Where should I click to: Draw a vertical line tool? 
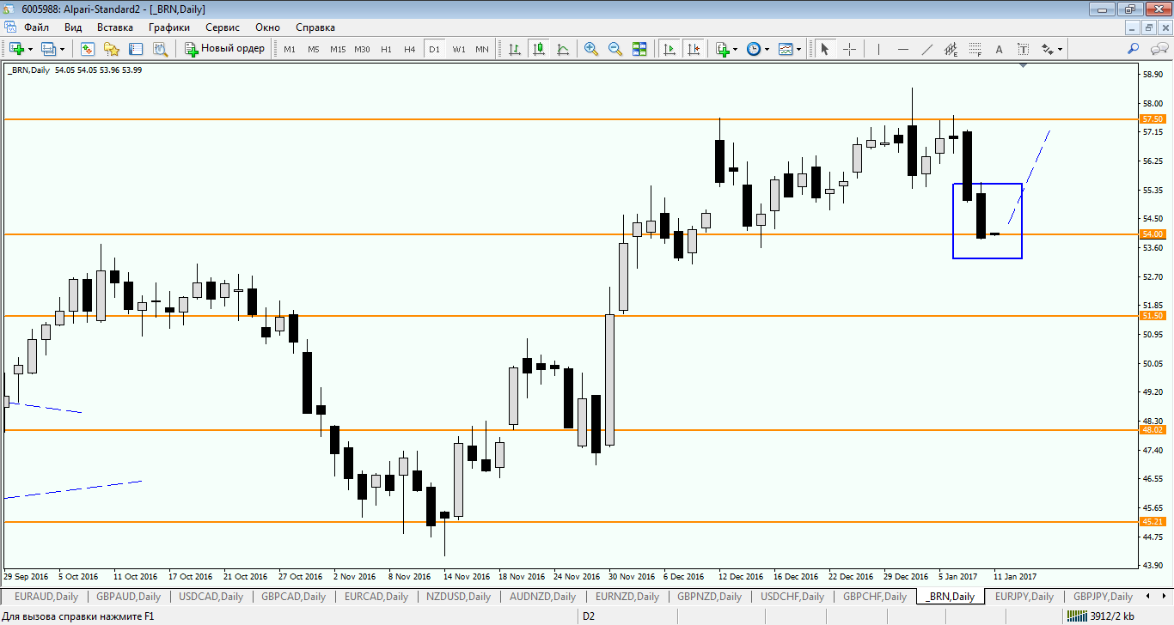point(878,49)
